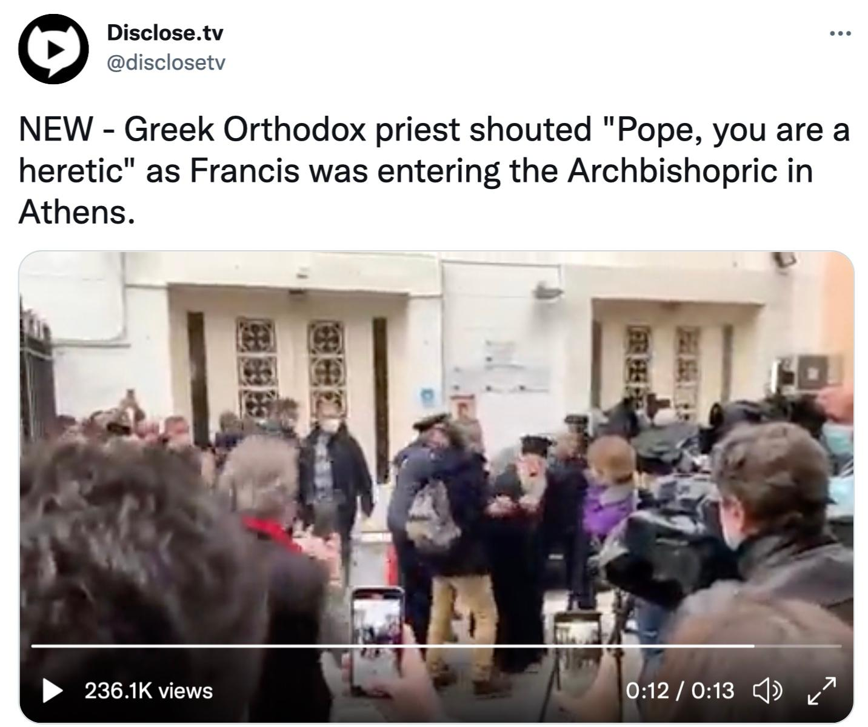Expand the video to fullscreen
Viewport: 868px width, 727px height.
pos(822,690)
